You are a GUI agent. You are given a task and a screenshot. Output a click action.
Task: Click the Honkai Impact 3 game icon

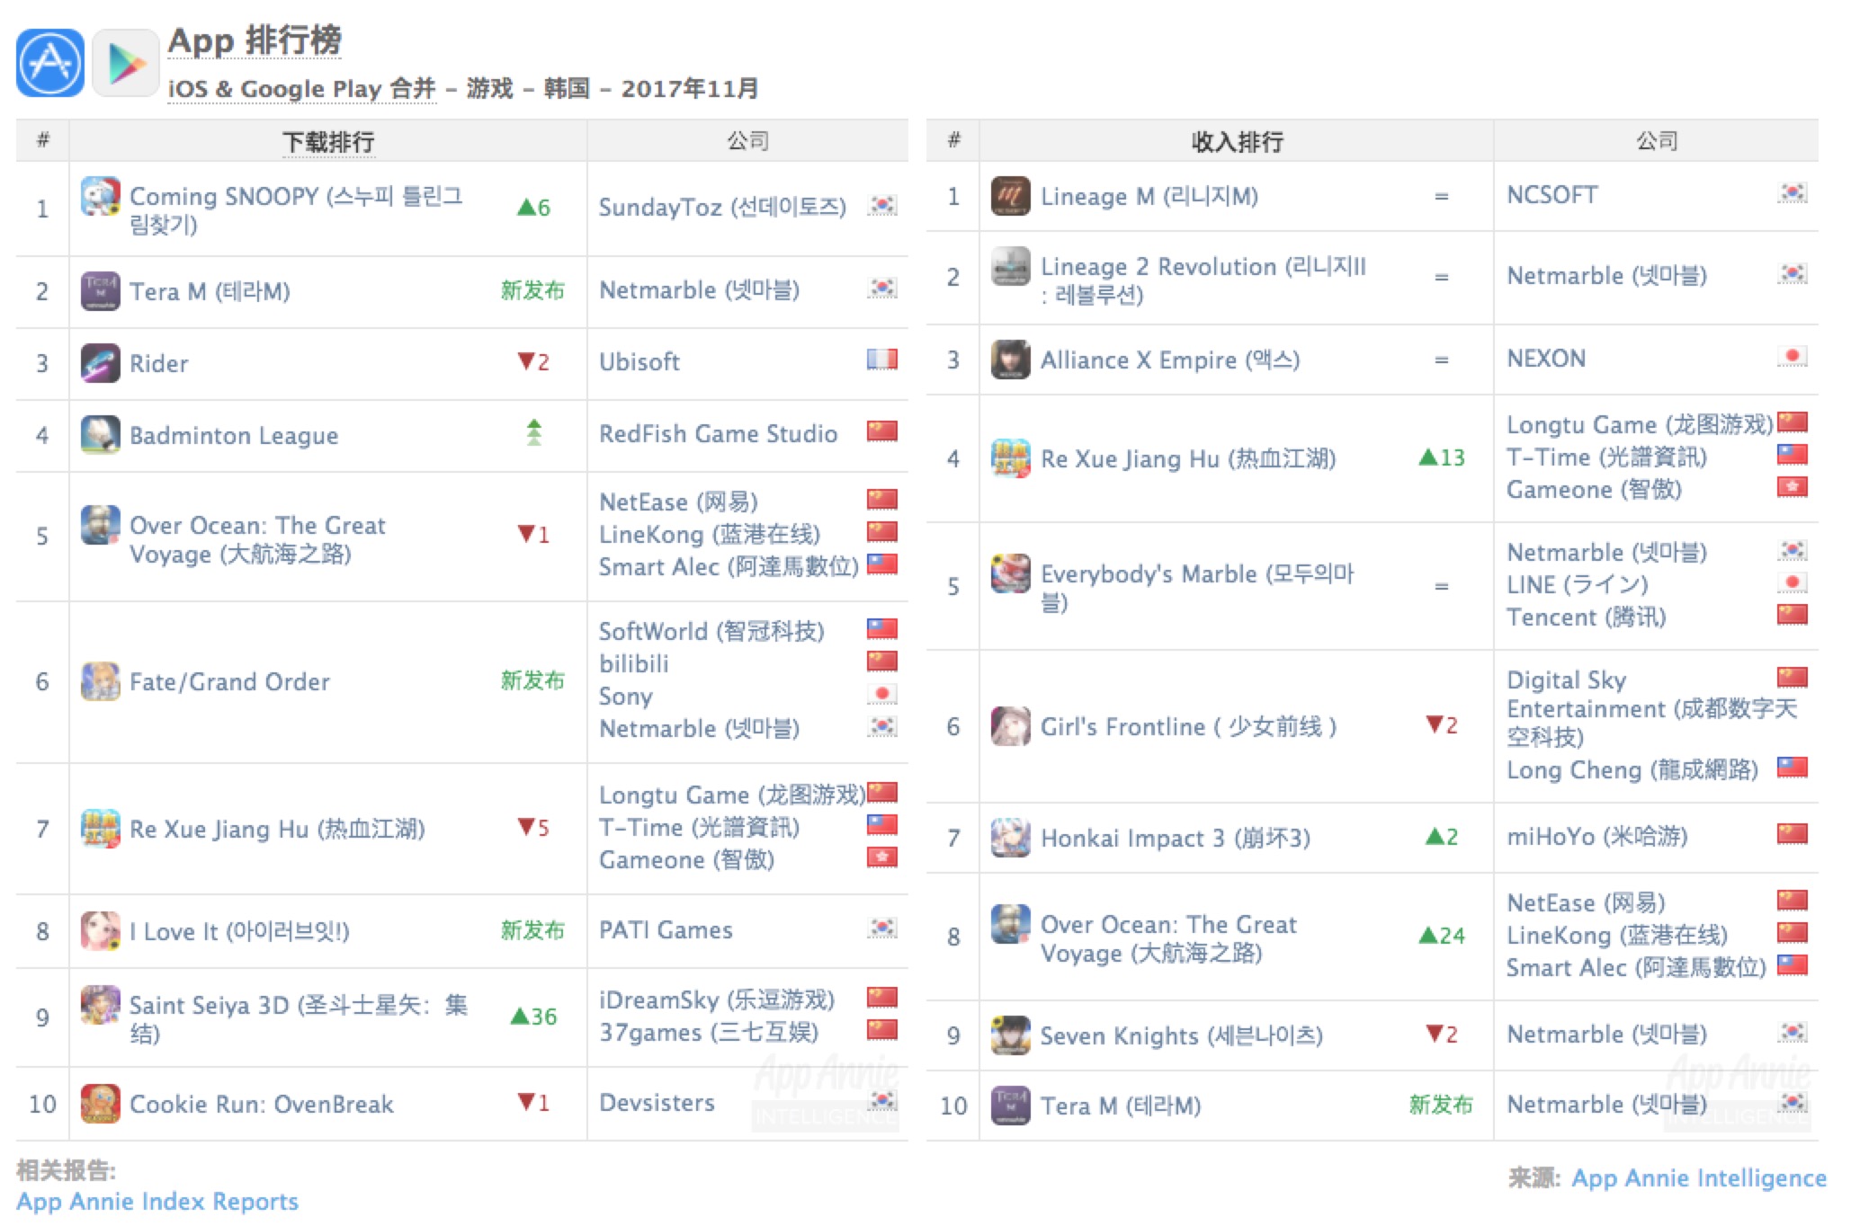(1011, 838)
